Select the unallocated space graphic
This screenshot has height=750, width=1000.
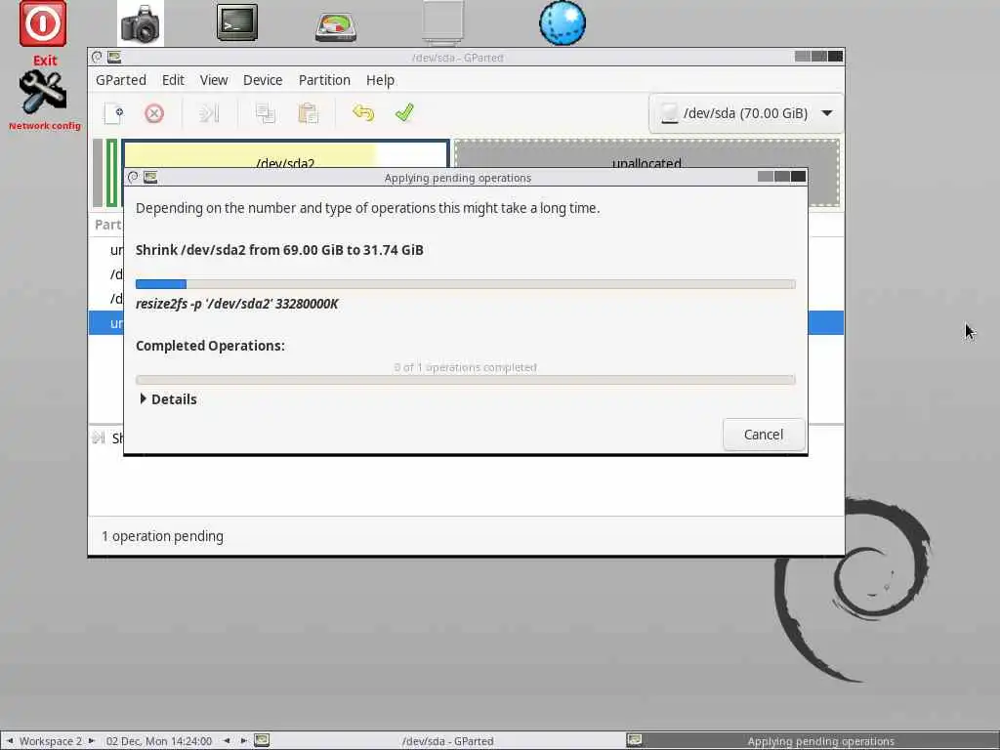646,155
